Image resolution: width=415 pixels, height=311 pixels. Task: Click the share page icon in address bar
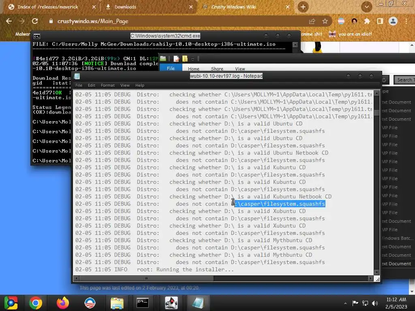point(312,21)
